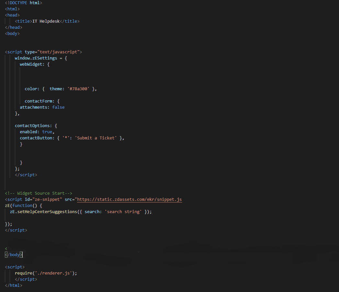This screenshot has width=339, height=292.
Task: Click the enabled: true value
Action: coord(37,132)
